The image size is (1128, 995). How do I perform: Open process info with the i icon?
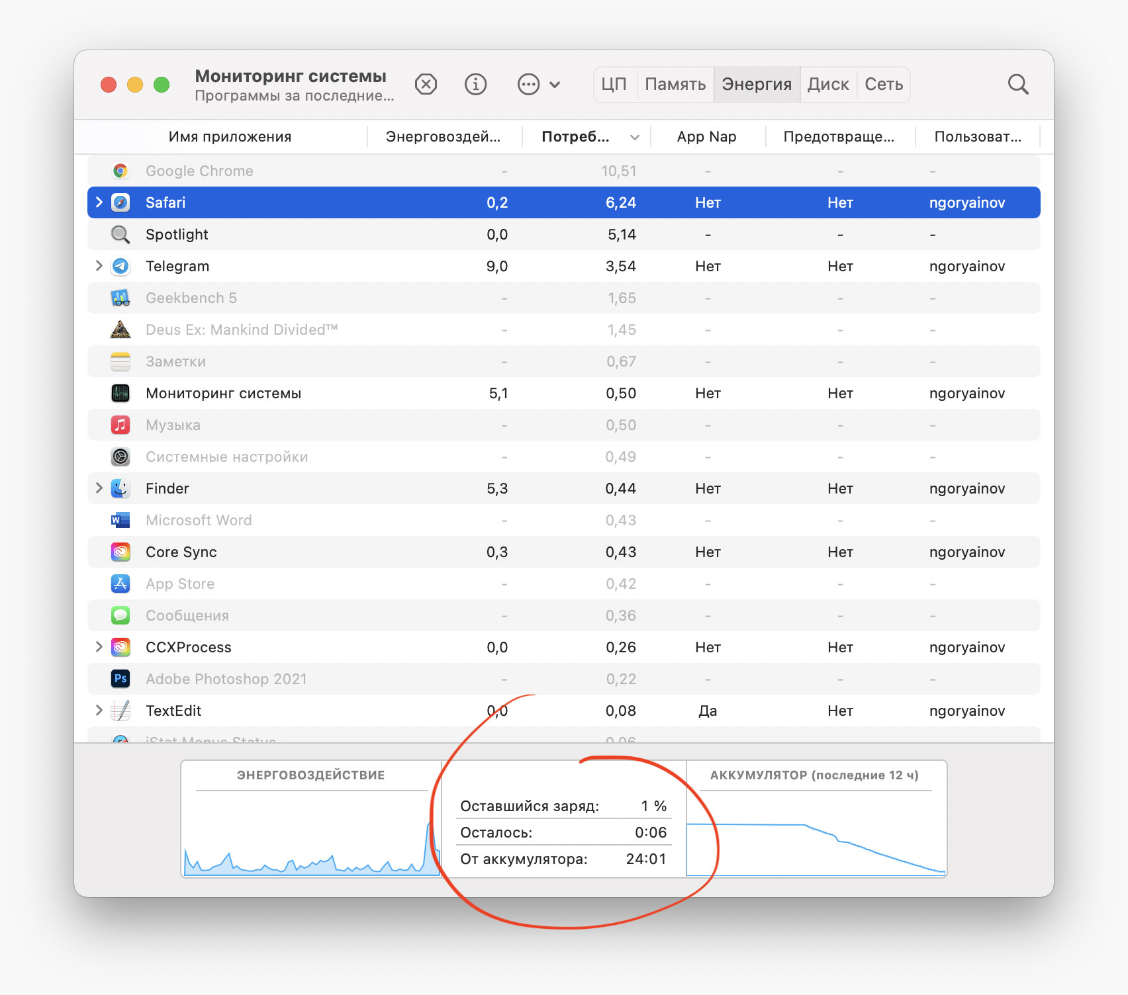pos(475,85)
